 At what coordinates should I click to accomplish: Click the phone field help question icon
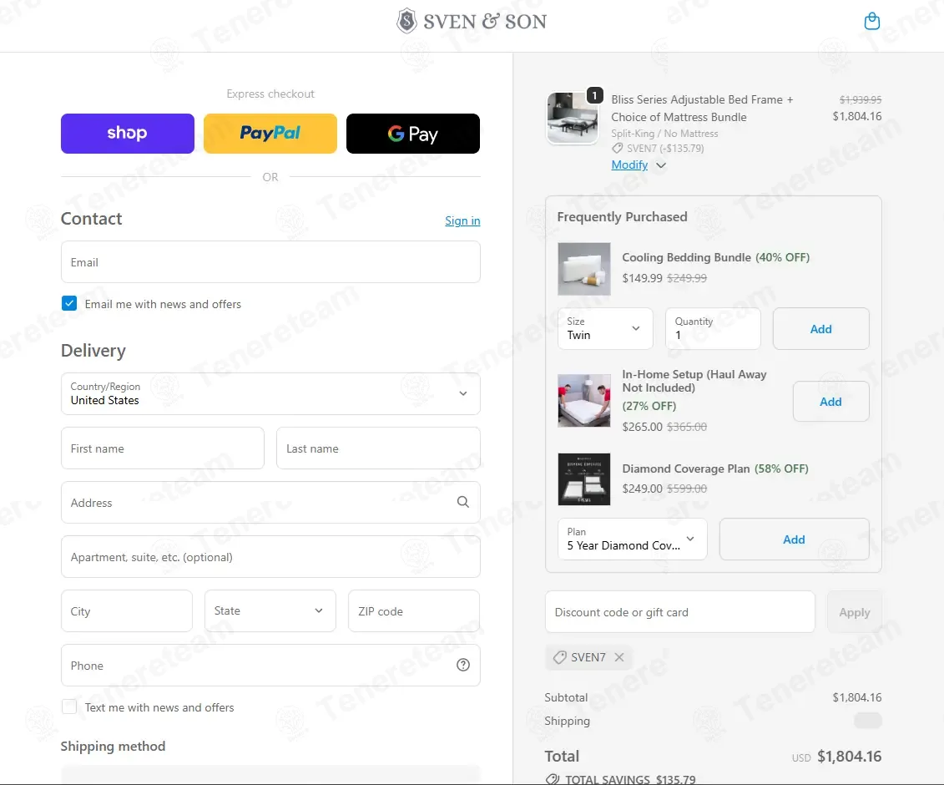coord(462,665)
